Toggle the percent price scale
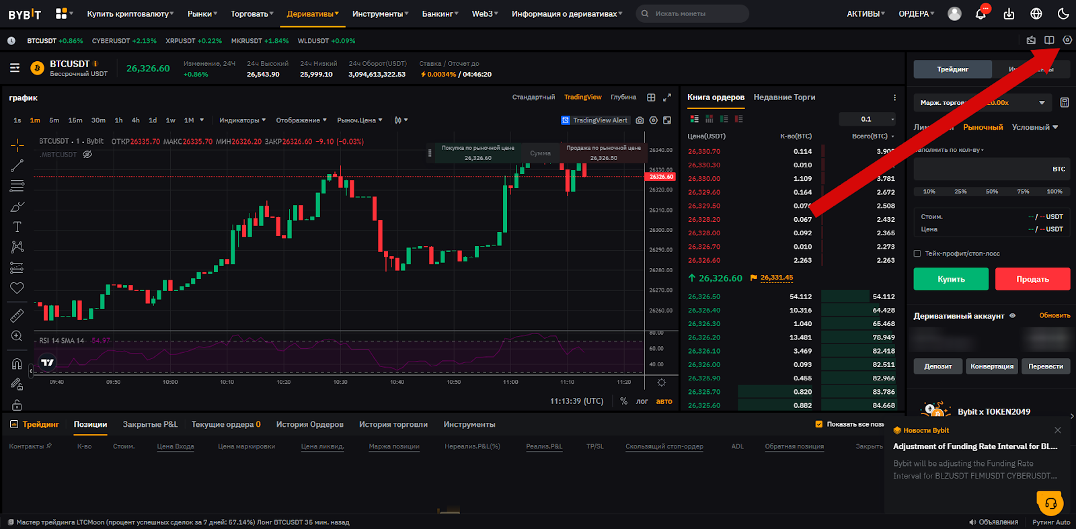 624,401
